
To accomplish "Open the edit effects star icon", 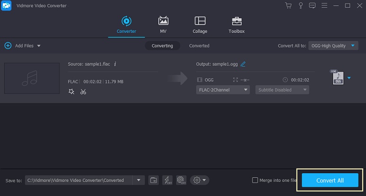I will point(71,92).
